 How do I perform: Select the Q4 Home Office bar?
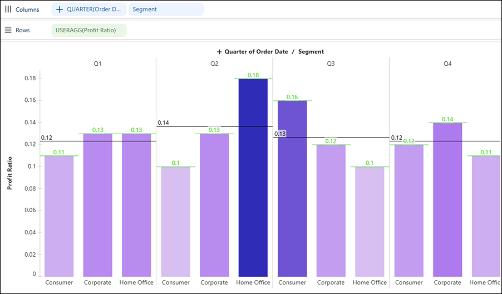tap(486, 216)
